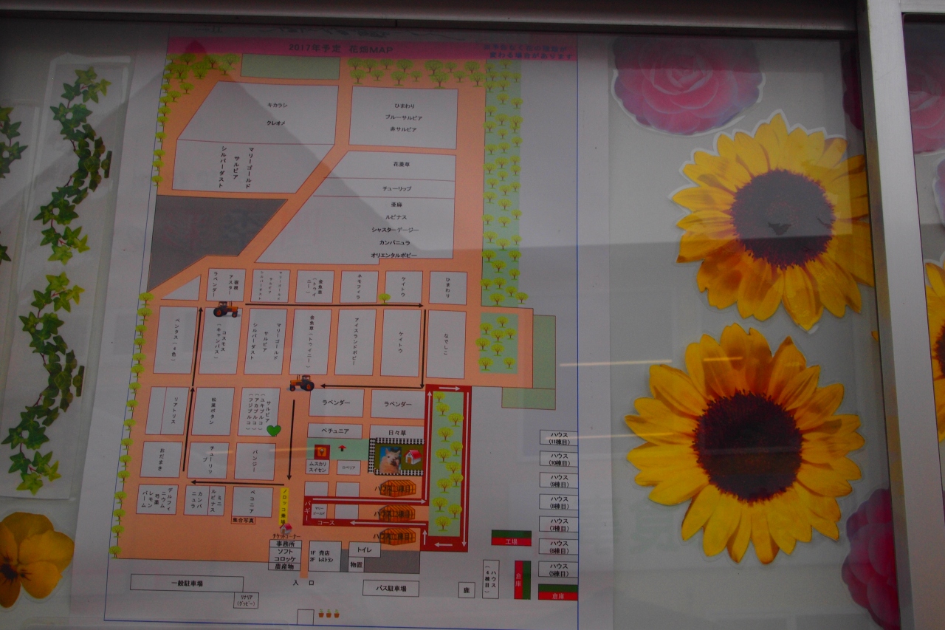Click the トイレ restroom box
The image size is (945, 630).
(x=364, y=549)
